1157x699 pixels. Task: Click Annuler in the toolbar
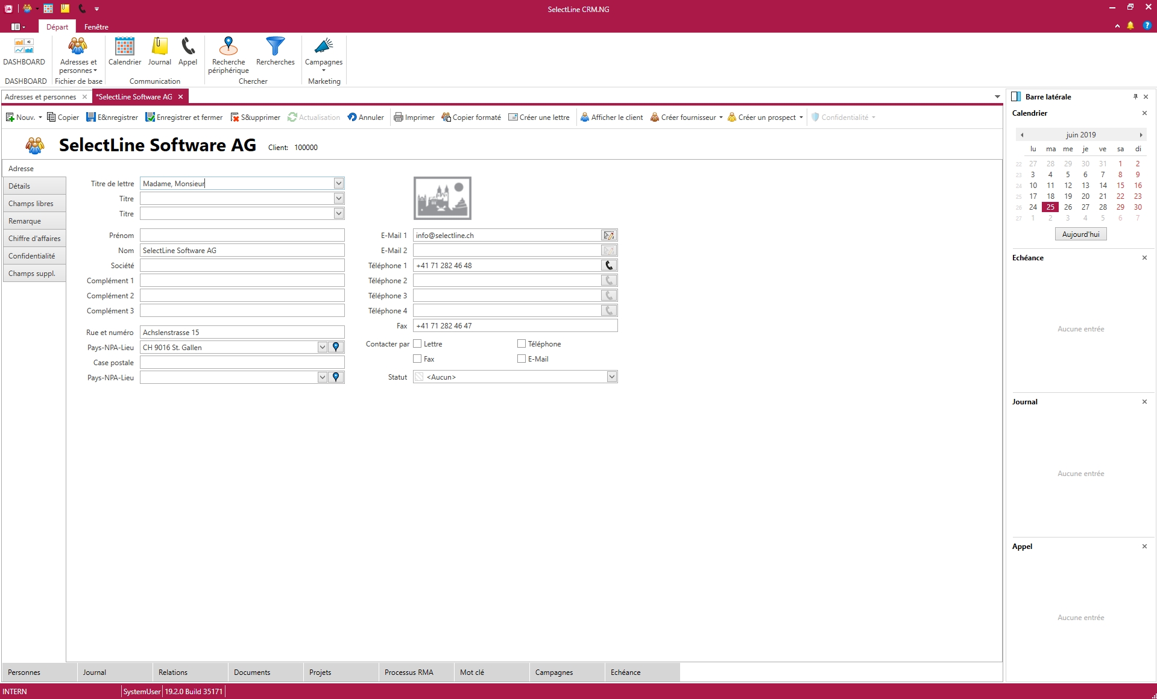365,118
